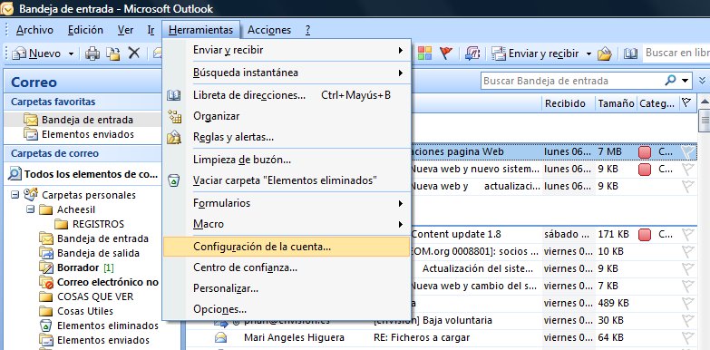Select Opciones at the menu bottom
This screenshot has height=350, width=710.
pos(287,309)
